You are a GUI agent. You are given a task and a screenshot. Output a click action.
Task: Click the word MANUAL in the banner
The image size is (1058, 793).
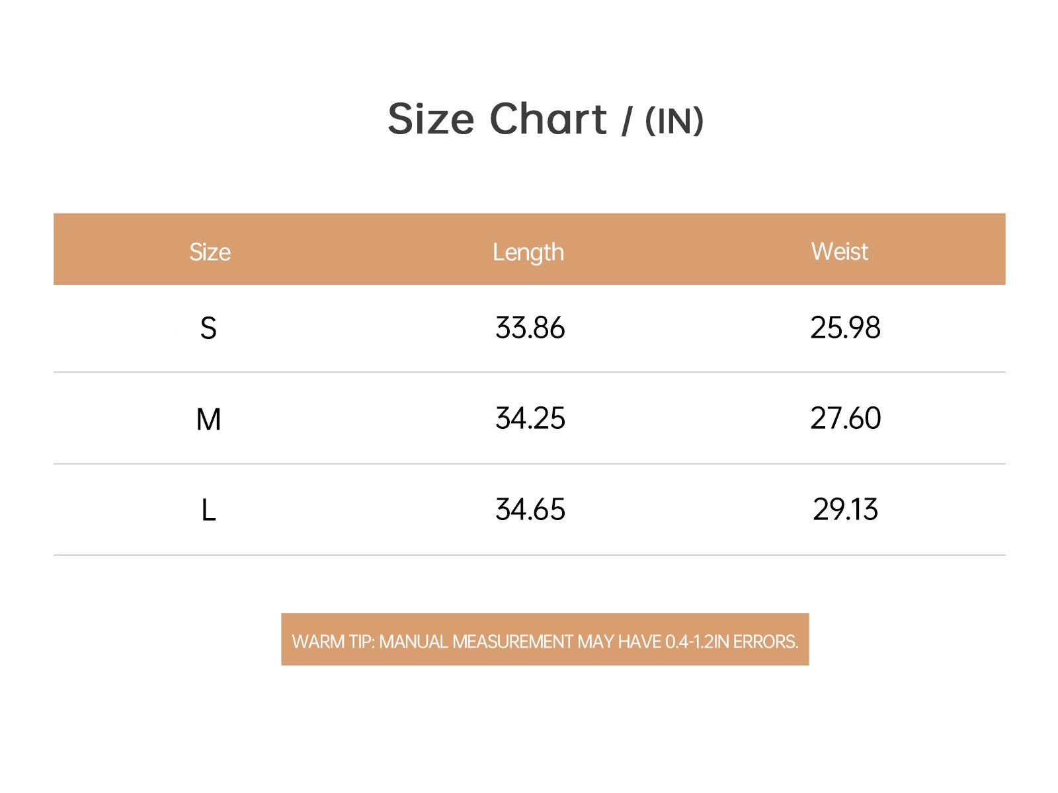pos(413,642)
